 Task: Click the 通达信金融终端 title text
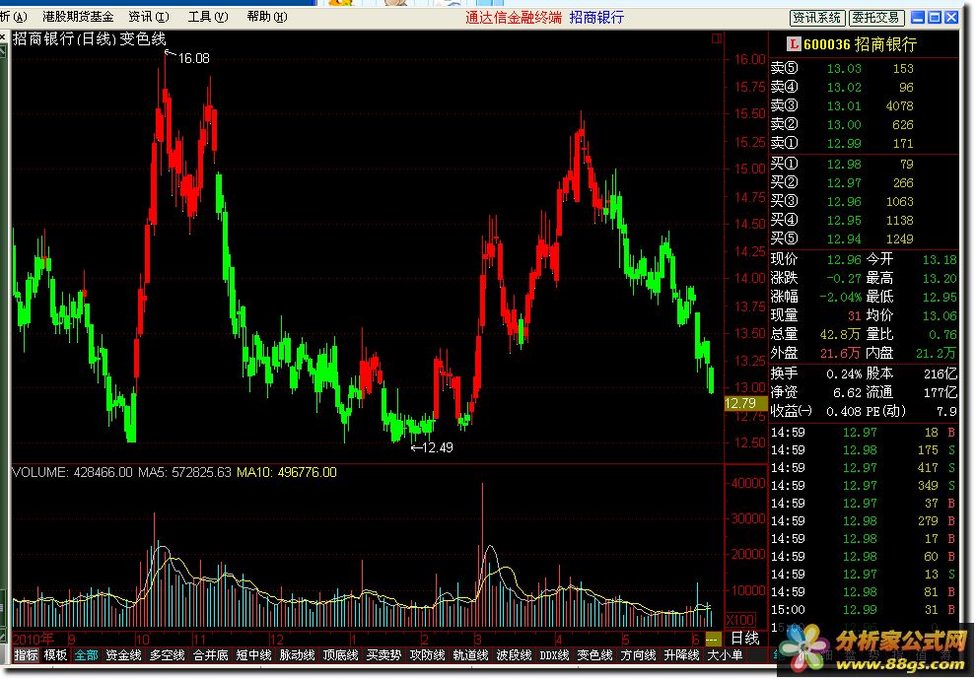click(514, 18)
